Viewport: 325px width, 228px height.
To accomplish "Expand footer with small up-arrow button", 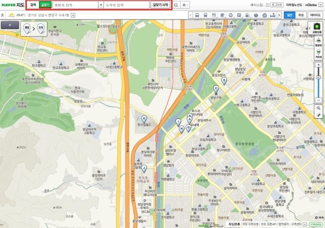I will [x=305, y=224].
